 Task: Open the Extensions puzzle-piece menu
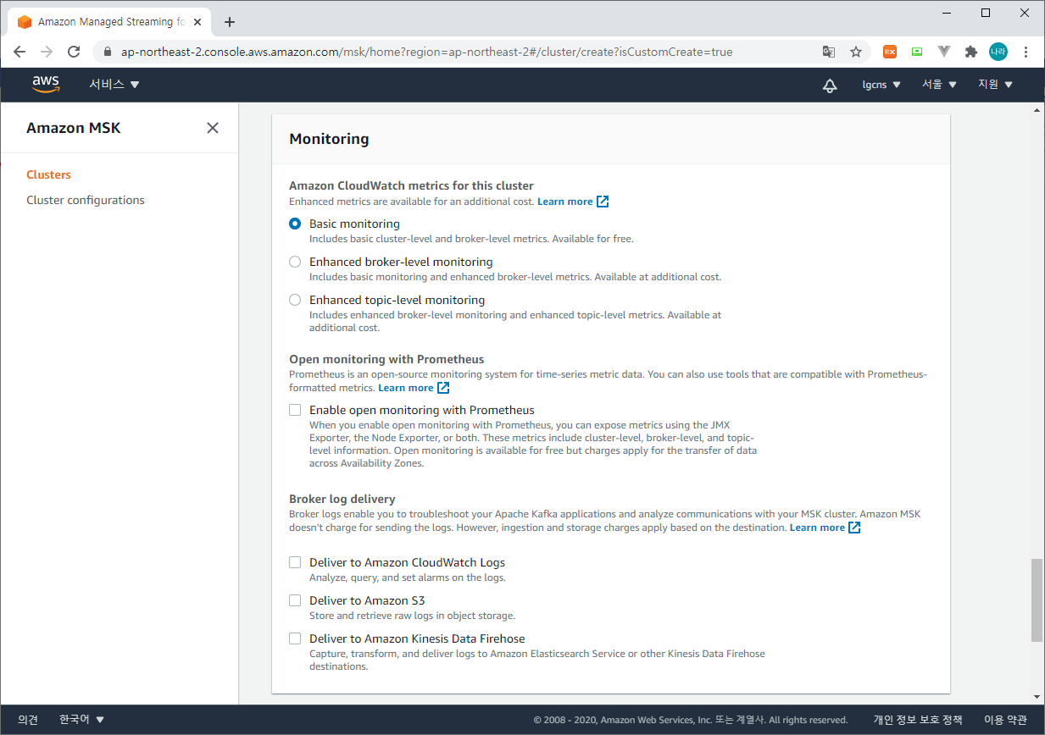point(971,52)
